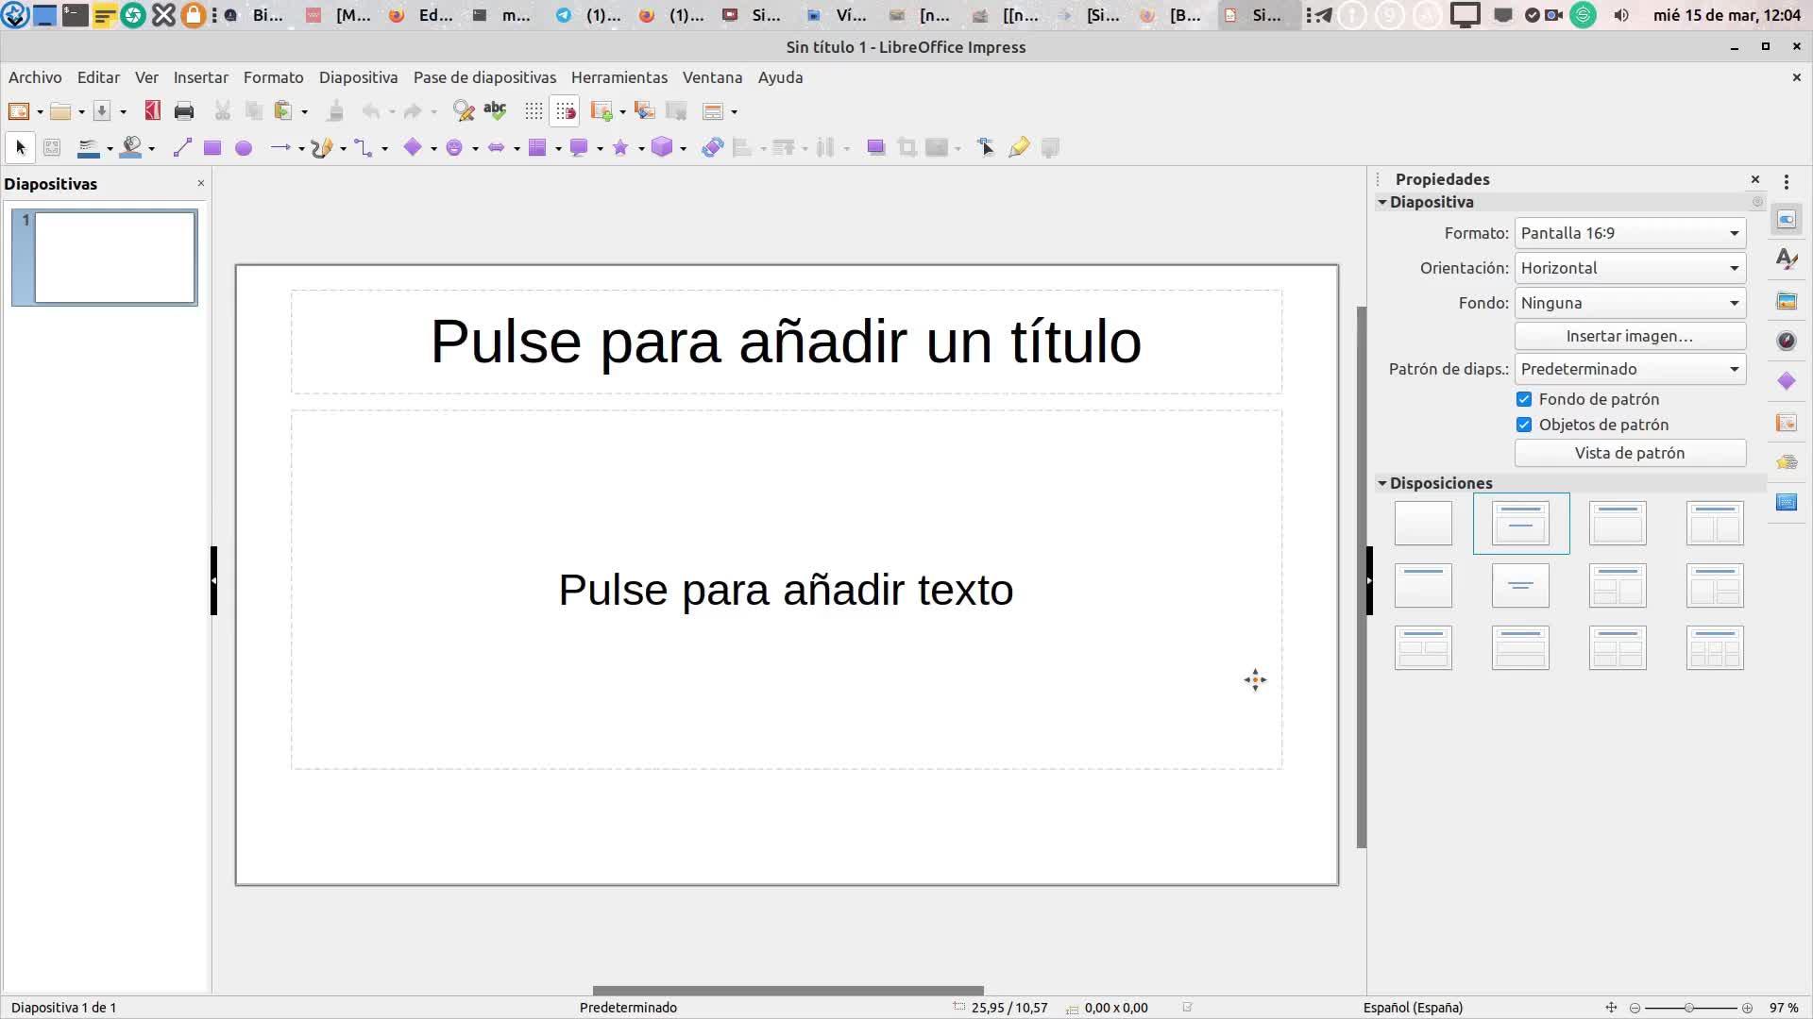
Task: Select the insert line tool
Action: 182,148
